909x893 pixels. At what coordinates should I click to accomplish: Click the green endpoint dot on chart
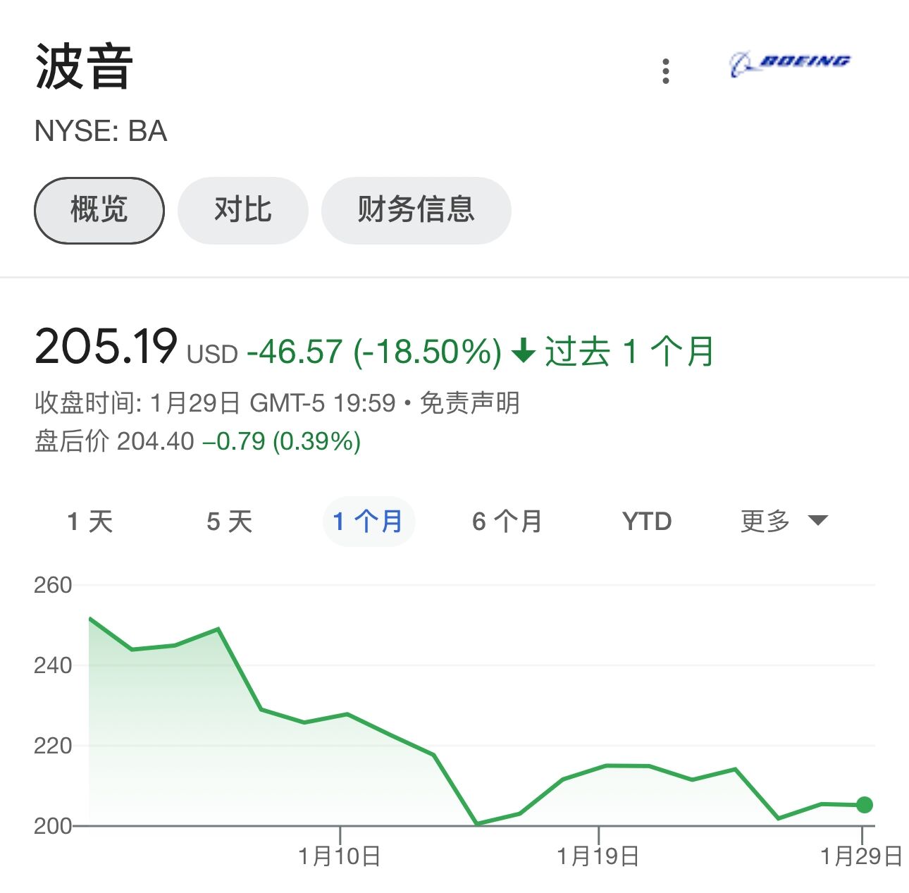864,805
